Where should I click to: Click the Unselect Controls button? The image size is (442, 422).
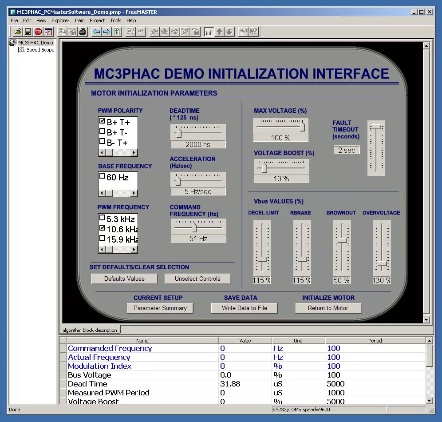(x=197, y=279)
